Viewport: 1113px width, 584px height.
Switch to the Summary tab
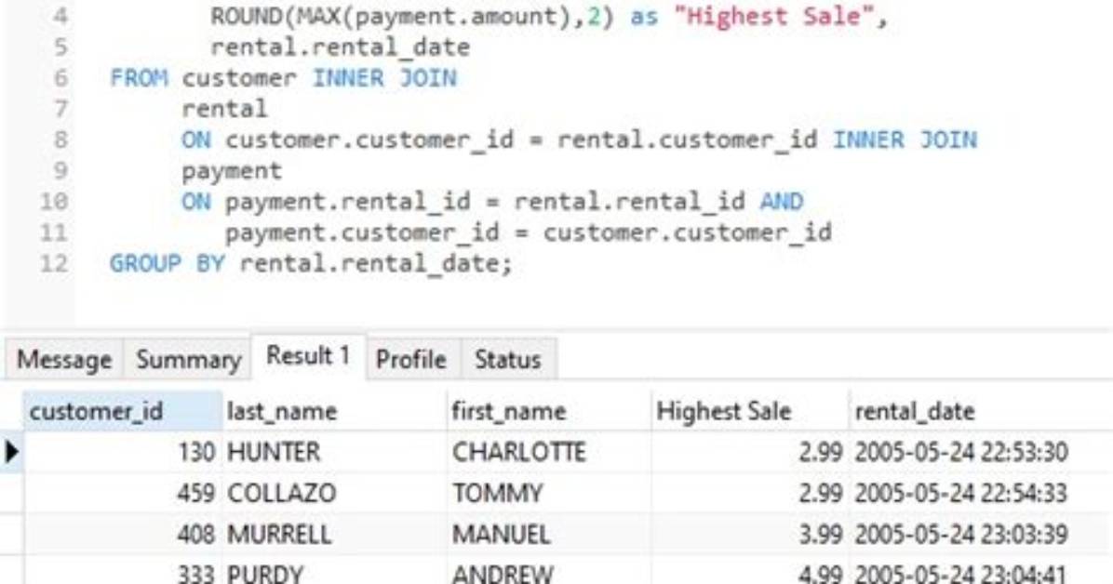(x=188, y=359)
